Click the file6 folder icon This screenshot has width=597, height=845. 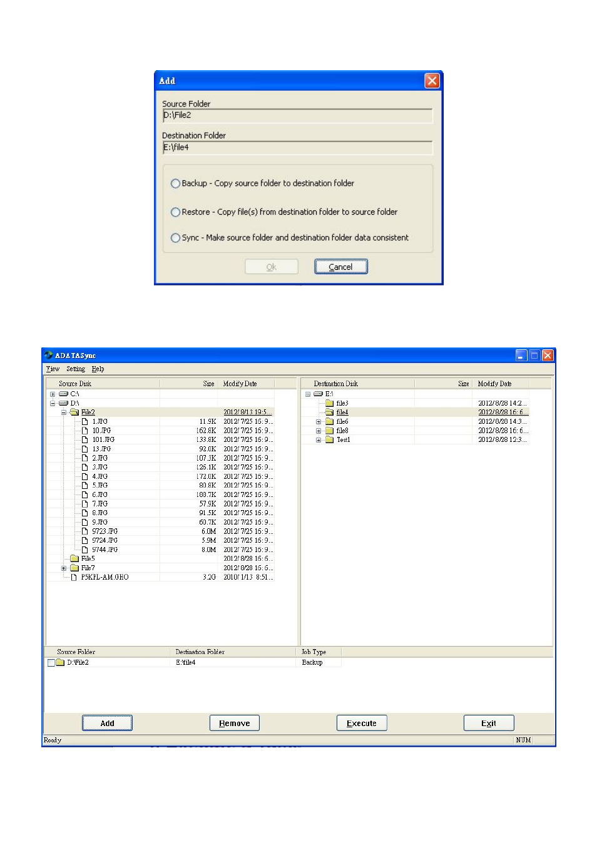click(330, 421)
